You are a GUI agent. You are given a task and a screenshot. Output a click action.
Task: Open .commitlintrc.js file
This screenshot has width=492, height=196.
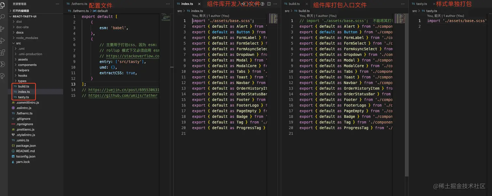pos(35,103)
